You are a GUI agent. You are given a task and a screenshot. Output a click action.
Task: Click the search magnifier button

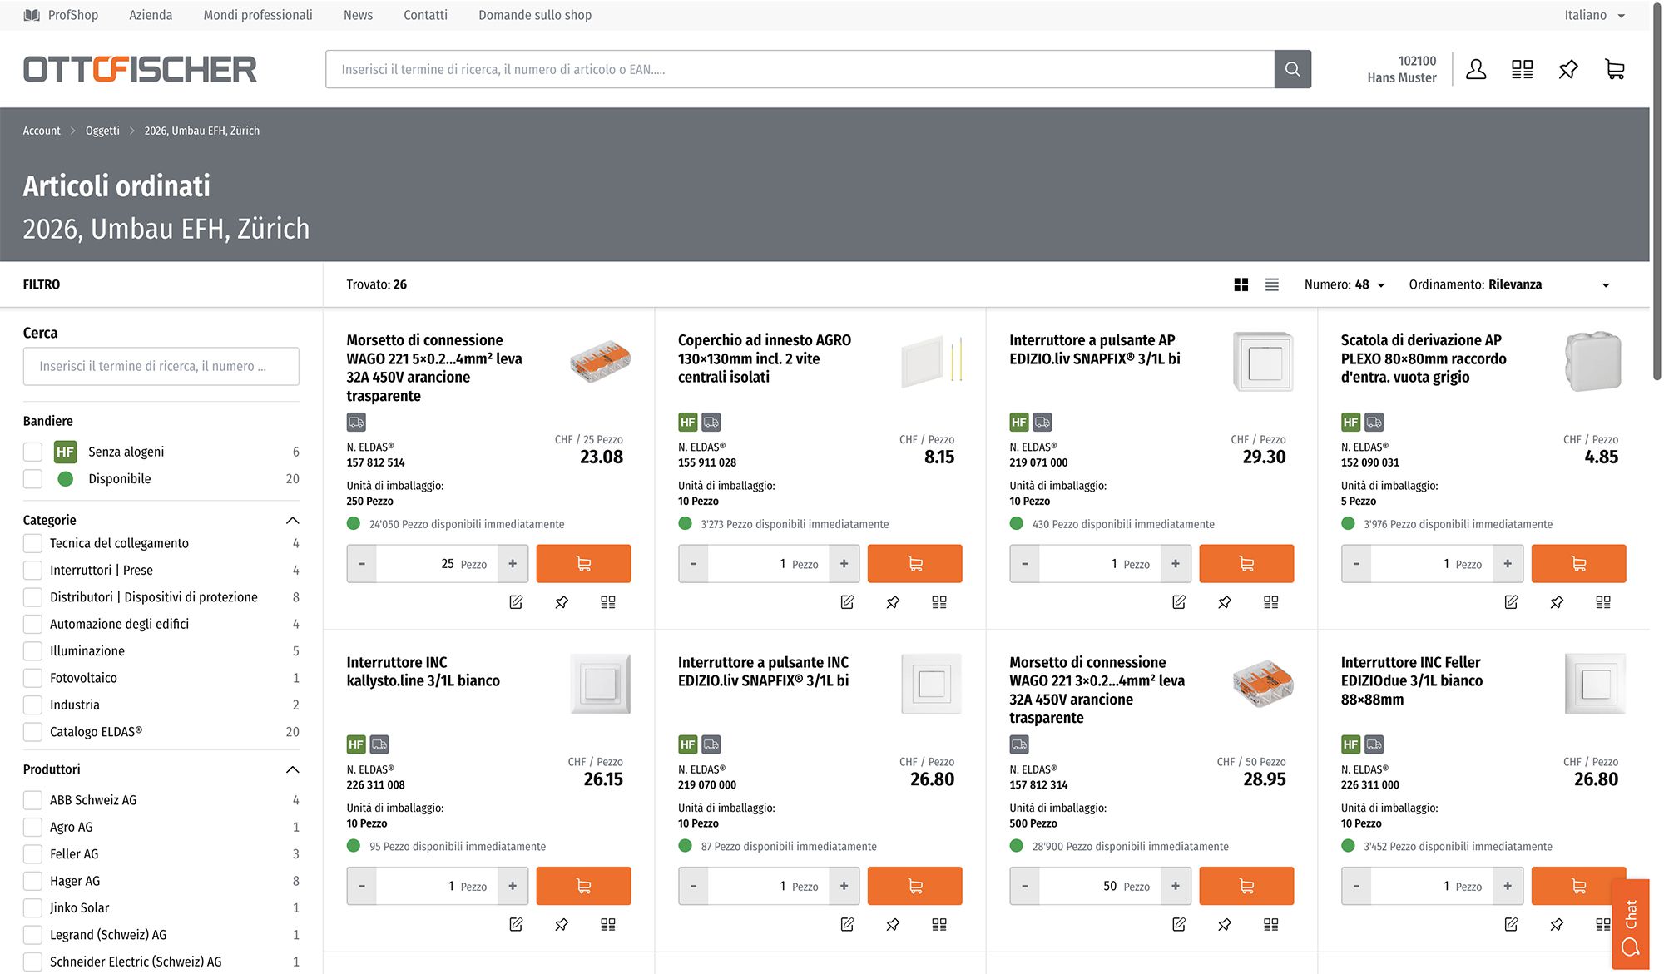[1292, 69]
